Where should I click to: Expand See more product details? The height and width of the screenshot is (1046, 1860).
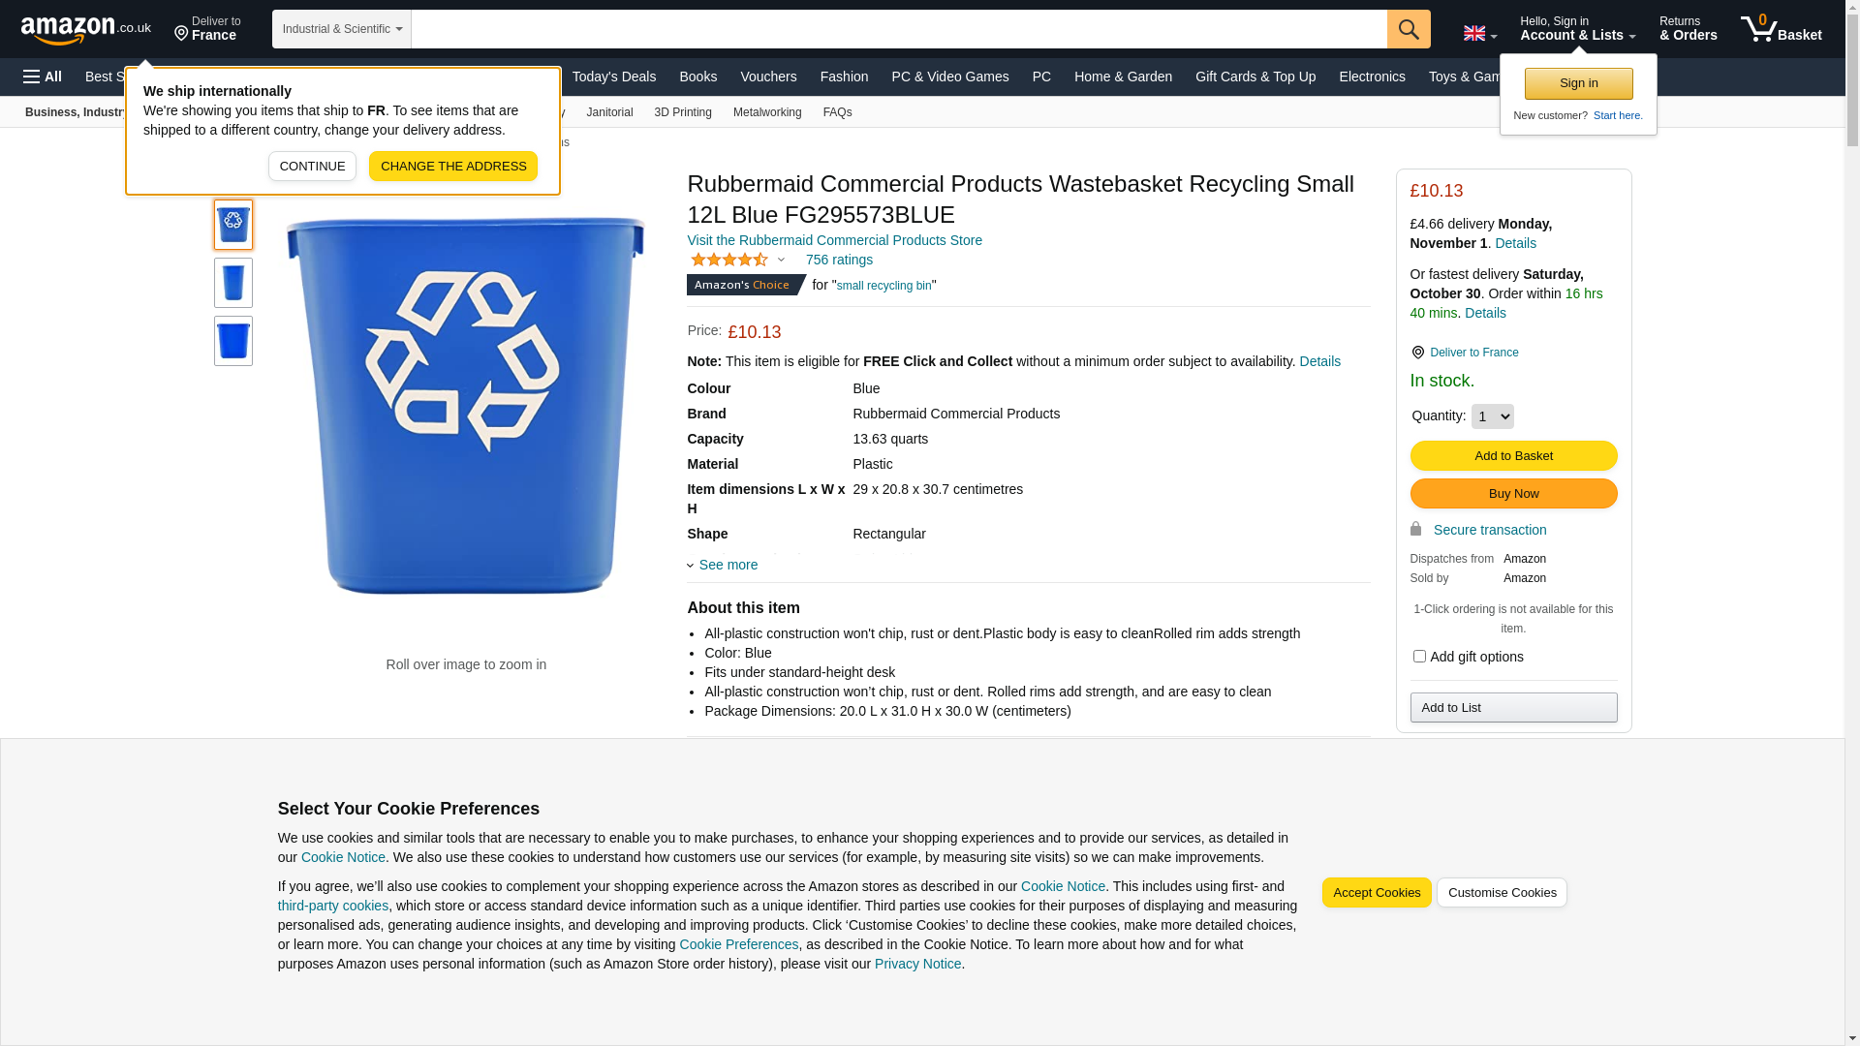(728, 565)
